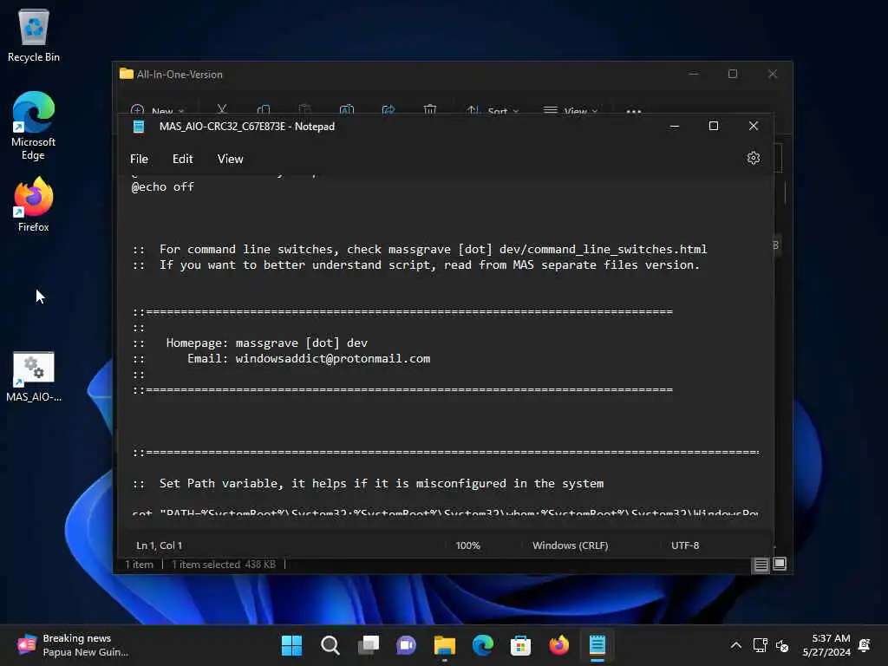Launch Firefox from taskbar

(x=559, y=645)
